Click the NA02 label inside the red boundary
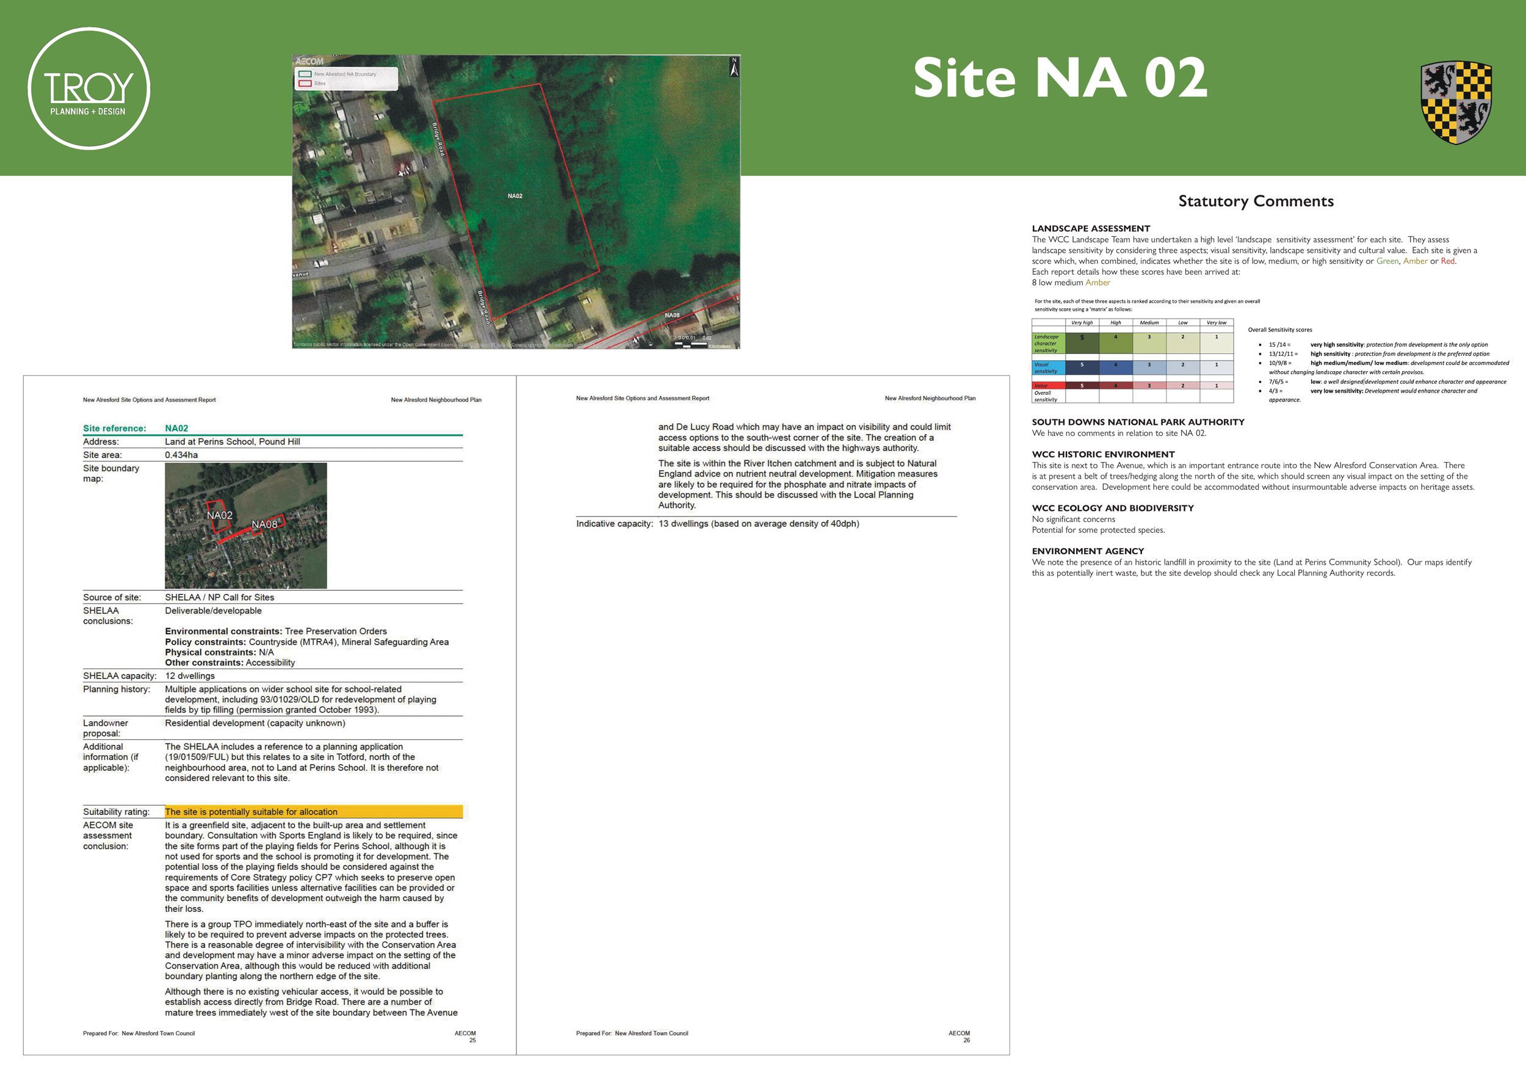 515,196
